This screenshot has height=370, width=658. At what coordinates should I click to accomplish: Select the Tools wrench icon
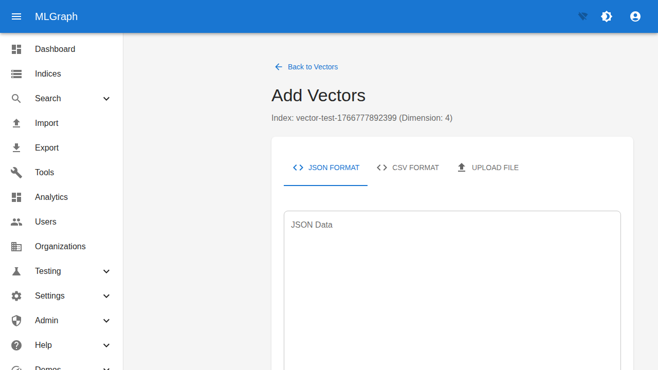(x=16, y=172)
